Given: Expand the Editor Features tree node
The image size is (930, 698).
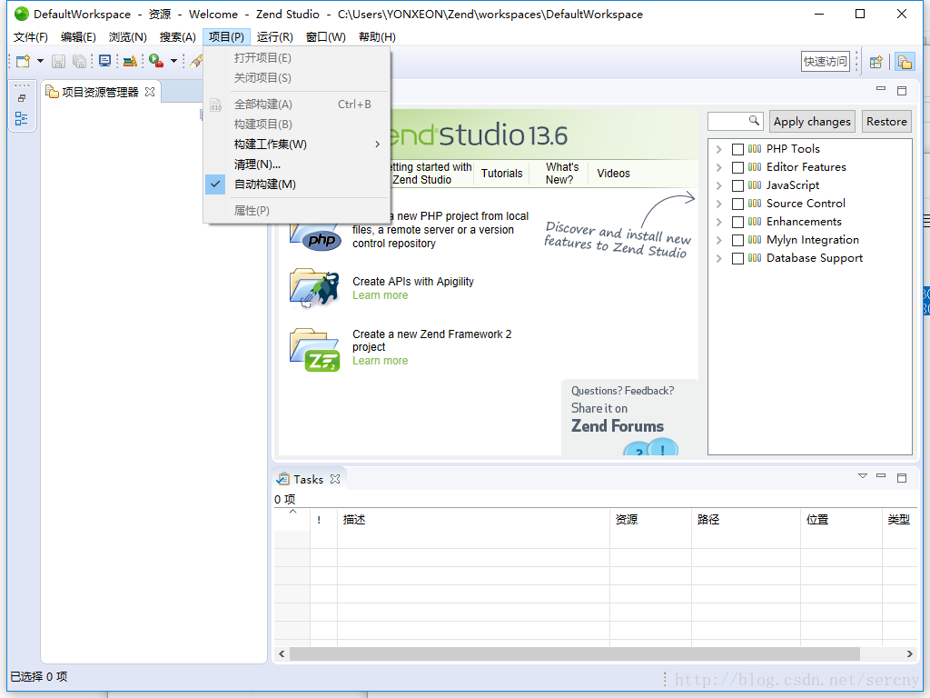Looking at the screenshot, I should (719, 167).
